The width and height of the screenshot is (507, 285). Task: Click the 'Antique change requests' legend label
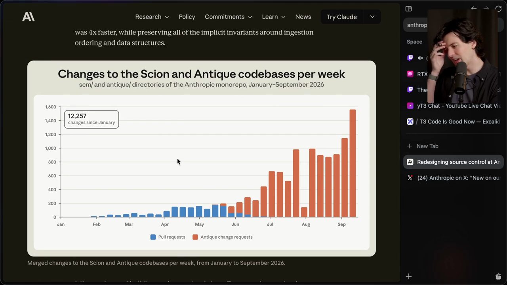(x=226, y=237)
